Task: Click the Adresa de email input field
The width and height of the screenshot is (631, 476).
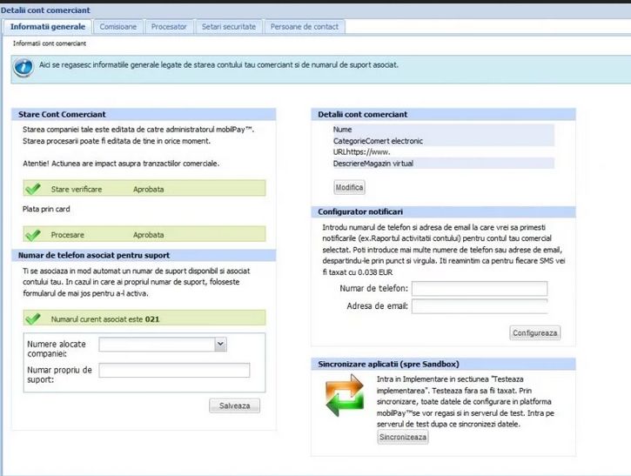Action: pos(479,306)
